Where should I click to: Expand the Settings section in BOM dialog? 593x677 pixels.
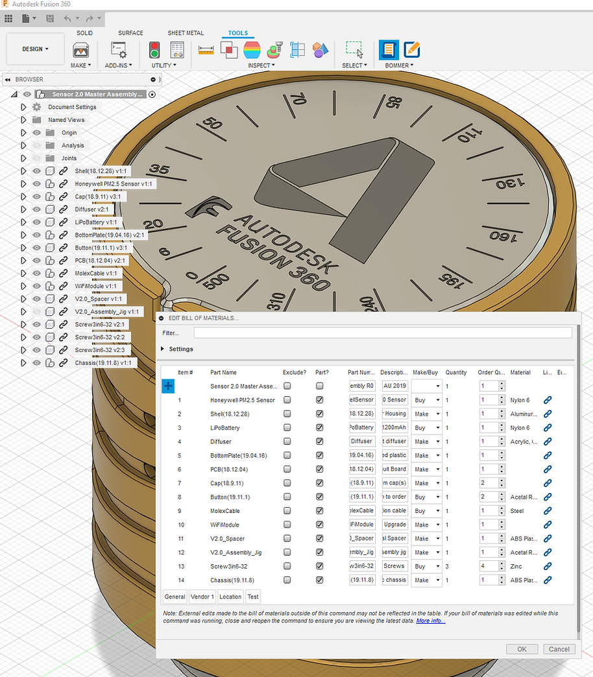click(x=162, y=349)
